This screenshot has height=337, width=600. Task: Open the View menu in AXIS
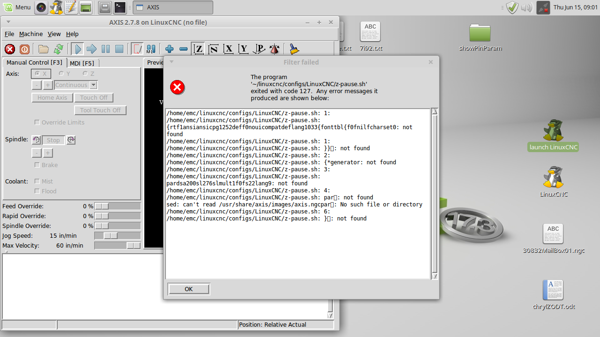click(x=54, y=34)
